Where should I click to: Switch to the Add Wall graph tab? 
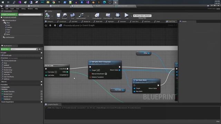pos(74,21)
